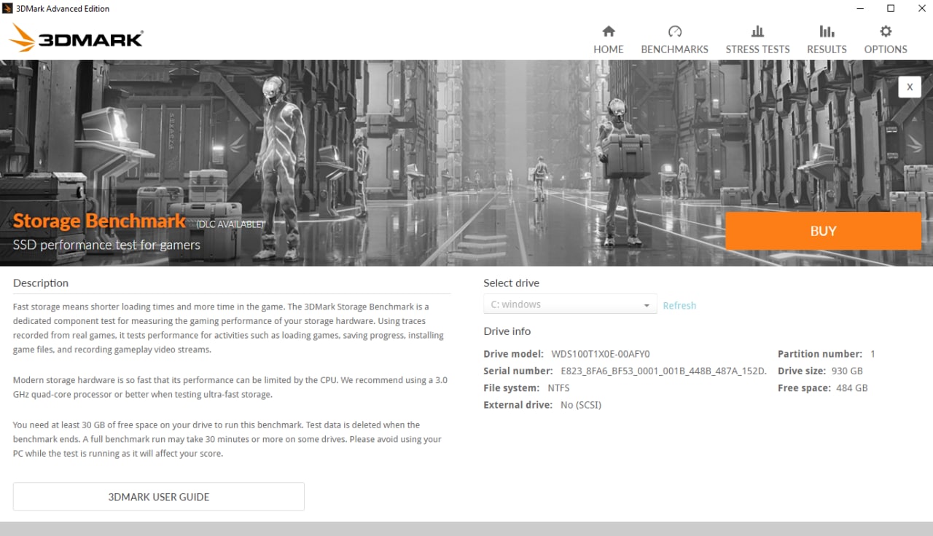The image size is (933, 536).
Task: Click the Storage Benchmark title
Action: [x=99, y=221]
